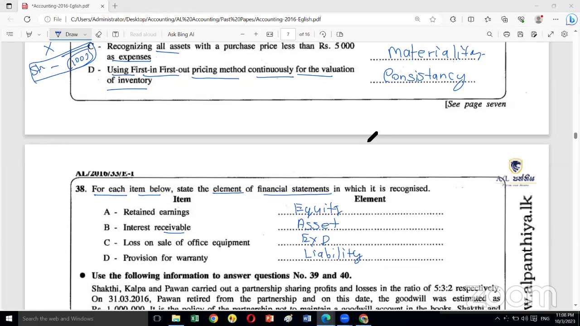Expand the Highlight color dropdown arrow

39,34
